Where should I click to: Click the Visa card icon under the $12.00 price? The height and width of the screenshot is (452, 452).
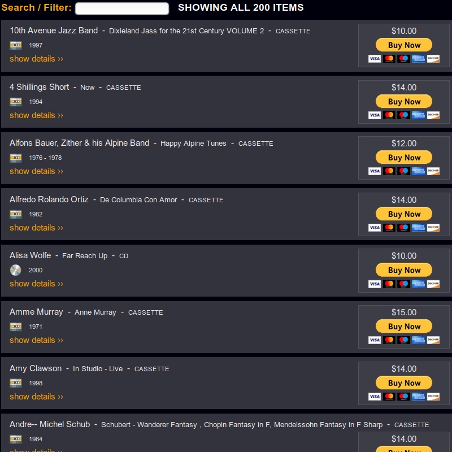pos(375,171)
